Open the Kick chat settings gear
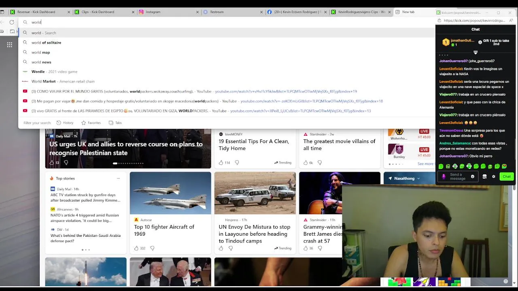 [494, 177]
